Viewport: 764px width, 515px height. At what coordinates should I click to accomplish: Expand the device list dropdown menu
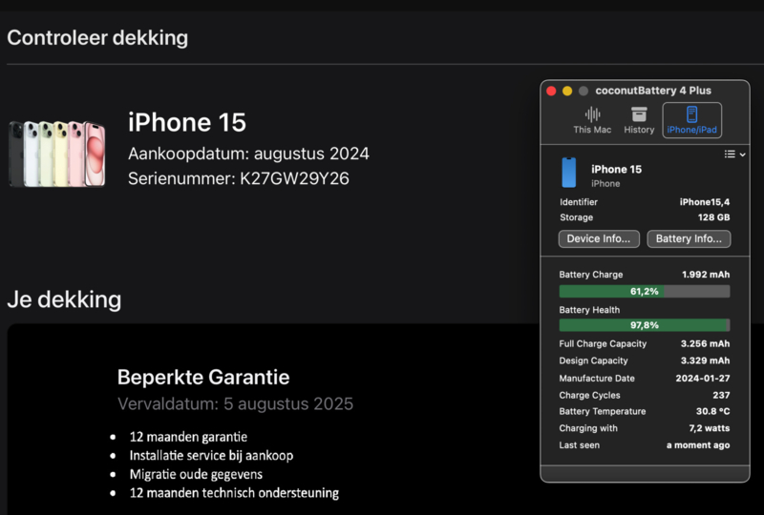point(734,154)
